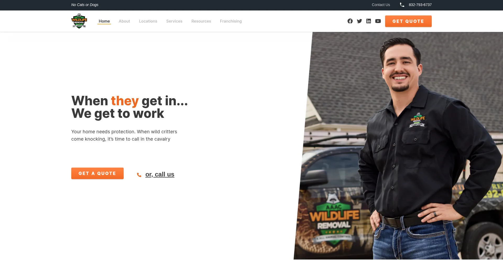This screenshot has width=503, height=260.
Task: Expand the Locations menu
Action: click(148, 21)
